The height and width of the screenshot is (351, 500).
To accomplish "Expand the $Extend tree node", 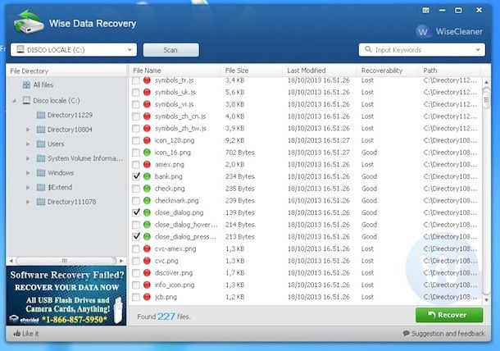I will click(x=28, y=188).
